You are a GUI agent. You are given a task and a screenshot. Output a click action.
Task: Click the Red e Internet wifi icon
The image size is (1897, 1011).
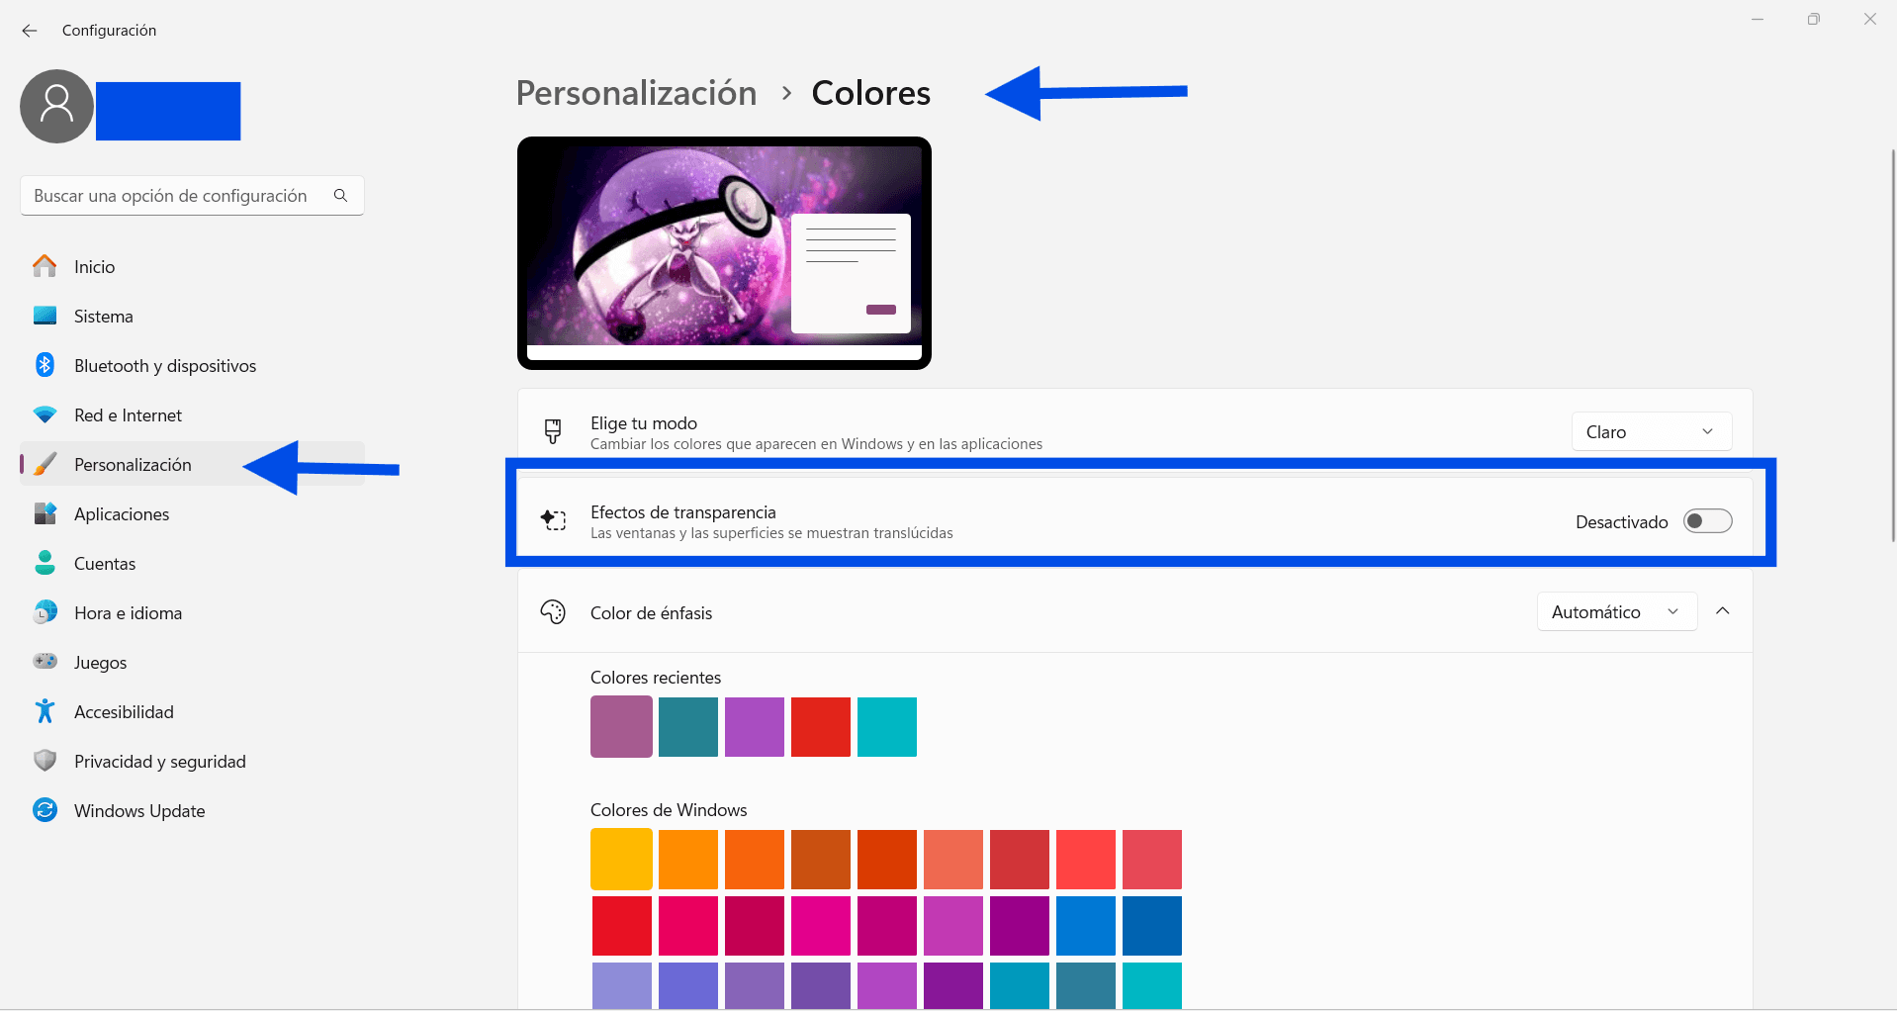[x=45, y=414]
